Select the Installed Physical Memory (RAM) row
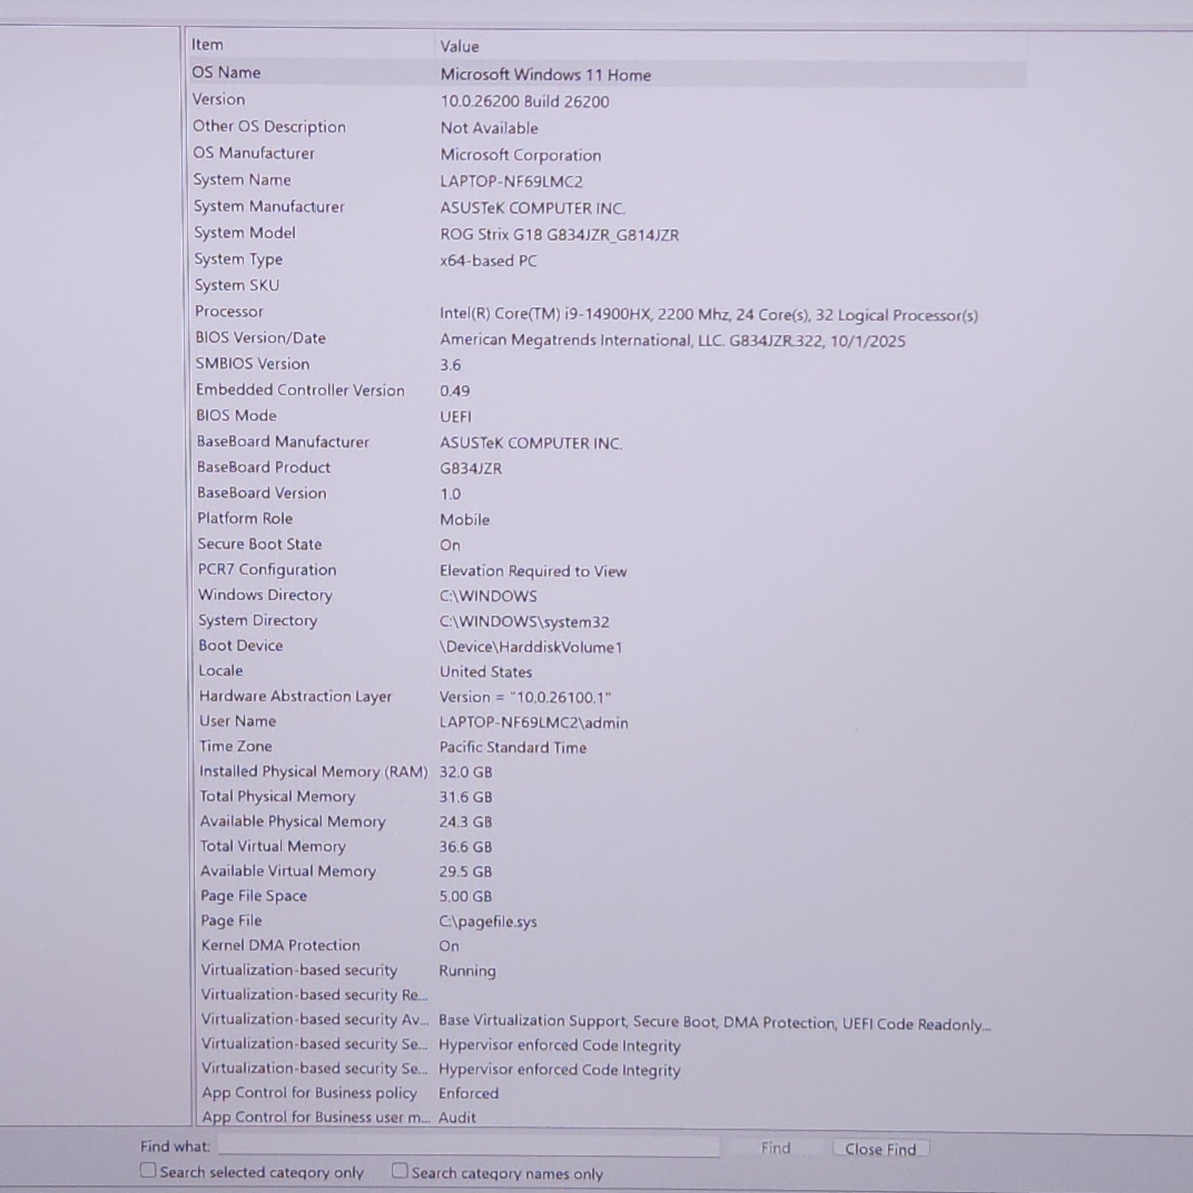This screenshot has width=1193, height=1193. [313, 771]
